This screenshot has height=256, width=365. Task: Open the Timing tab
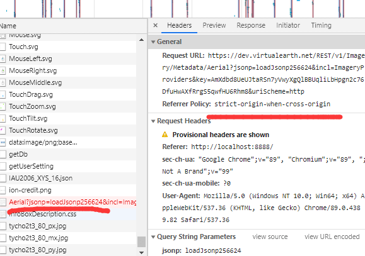click(322, 25)
